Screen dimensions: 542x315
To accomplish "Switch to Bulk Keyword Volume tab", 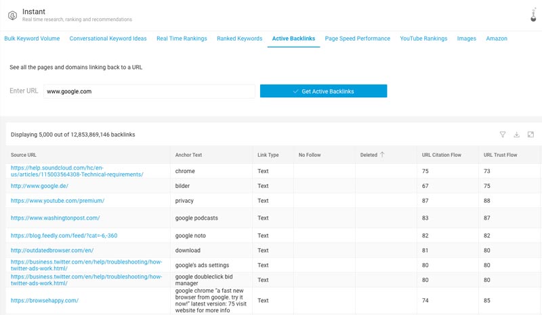I will (x=32, y=39).
